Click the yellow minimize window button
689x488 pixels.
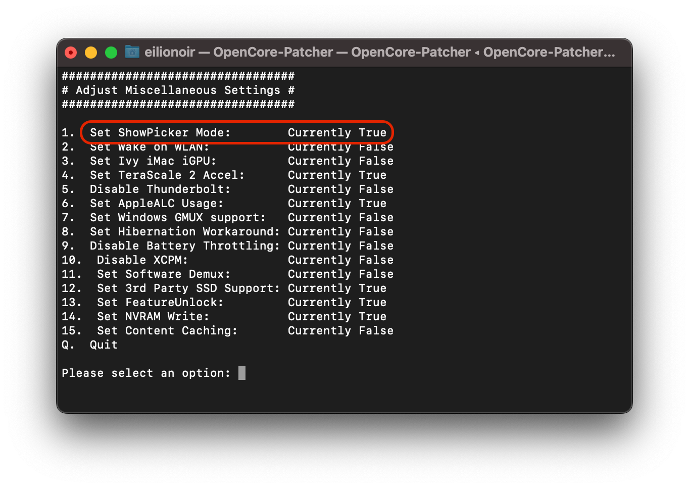[x=91, y=53]
